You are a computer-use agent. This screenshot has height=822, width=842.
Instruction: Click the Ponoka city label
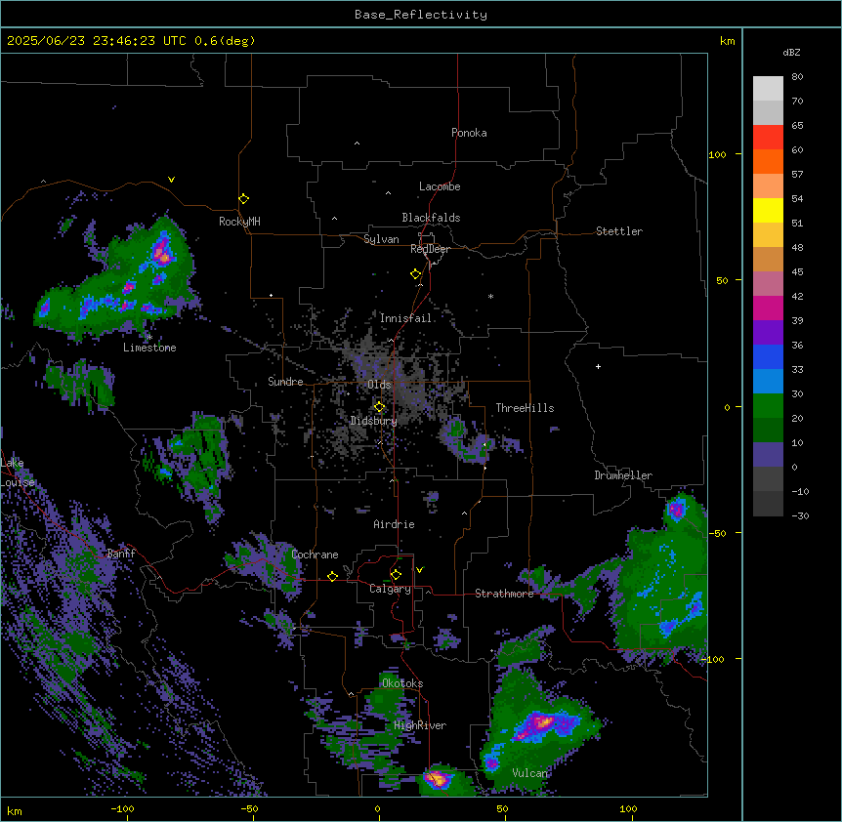pyautogui.click(x=469, y=133)
